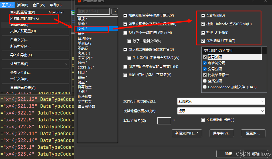The image size is (272, 159).
Task: Click the 重置(R)... button
Action: [253, 133]
